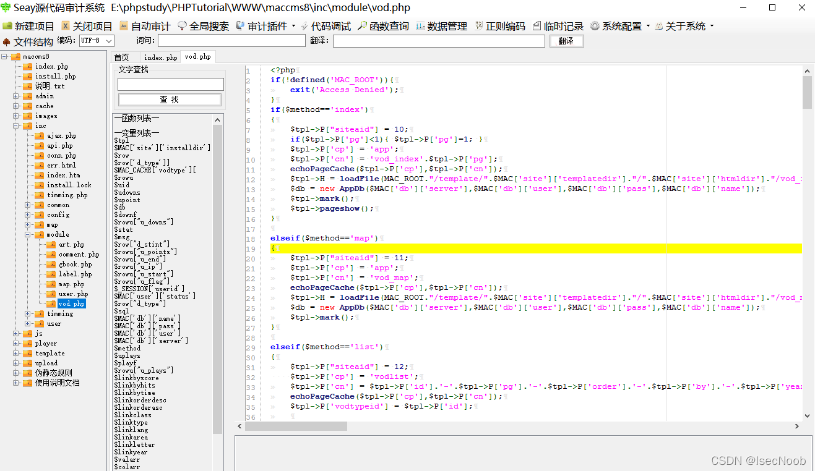Open 数据管理 data management
This screenshot has width=815, height=471.
tap(442, 27)
